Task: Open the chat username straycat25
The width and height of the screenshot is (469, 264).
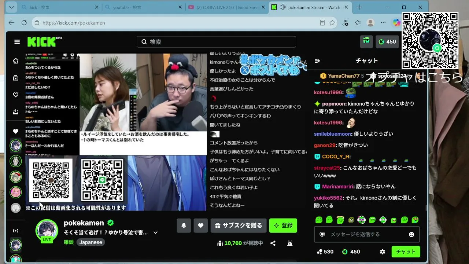Action: [x=327, y=168]
